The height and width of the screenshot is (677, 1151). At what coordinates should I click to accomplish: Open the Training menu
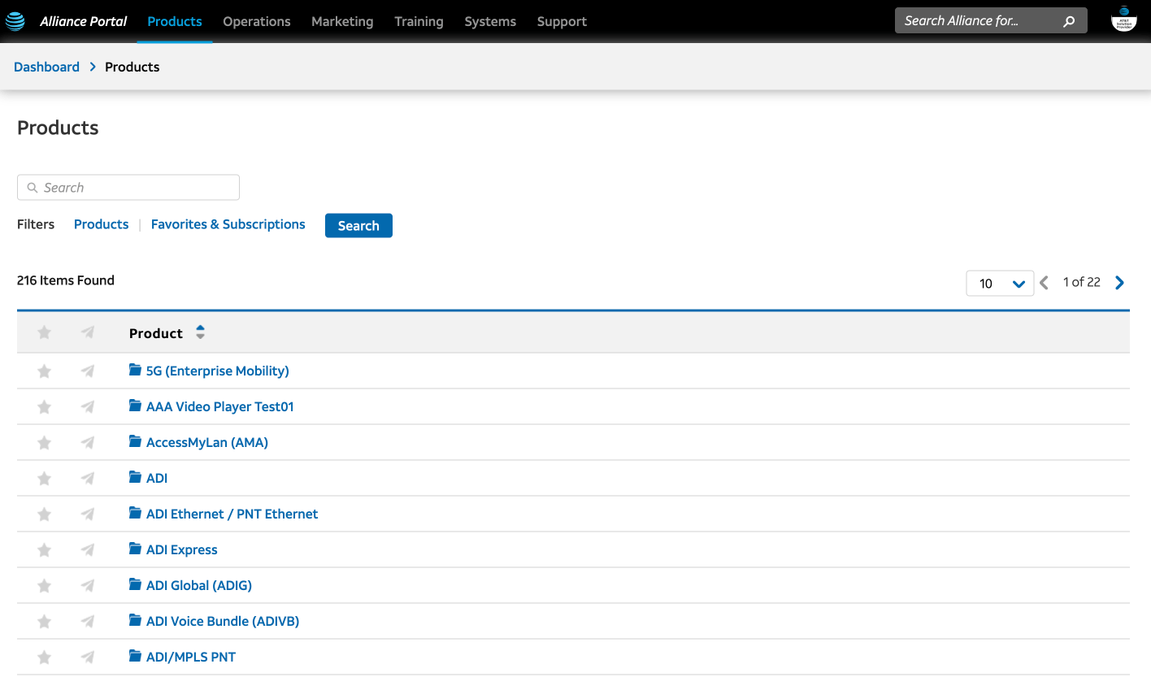419,21
